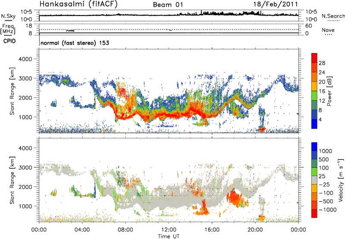Screen dimensions: 345x239
Task: Click the Power [dB] colorbar label
Action: [329, 91]
